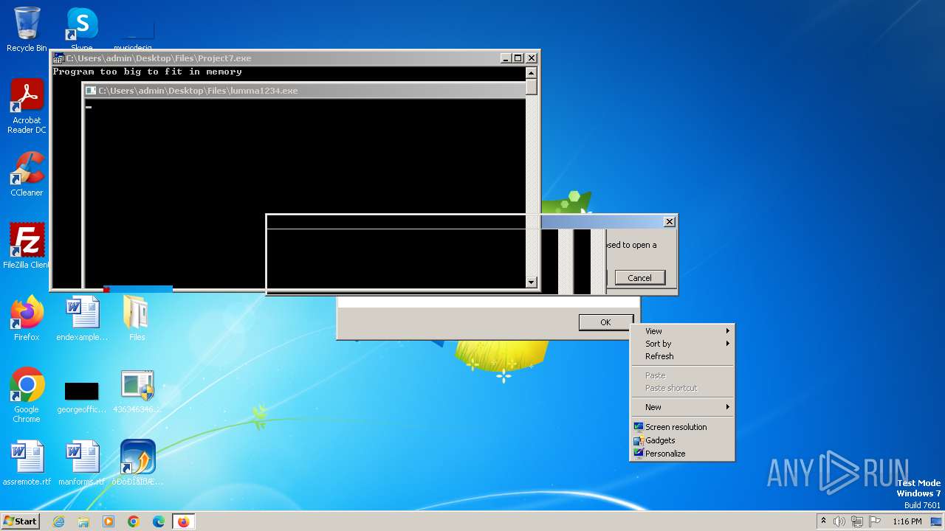Open Acrobat Reader DC shortcut
Viewport: 945px width, 531px height.
tap(27, 106)
